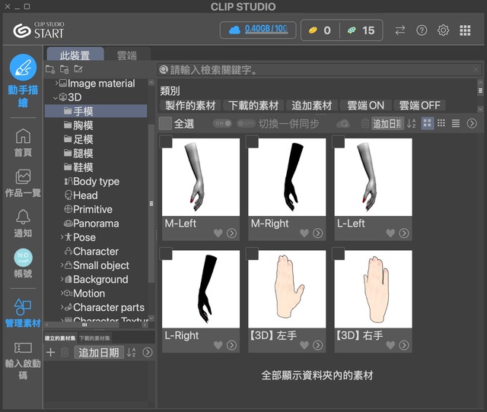
Task: Tick checkbox on M-Right thumbnail
Action: (252, 142)
